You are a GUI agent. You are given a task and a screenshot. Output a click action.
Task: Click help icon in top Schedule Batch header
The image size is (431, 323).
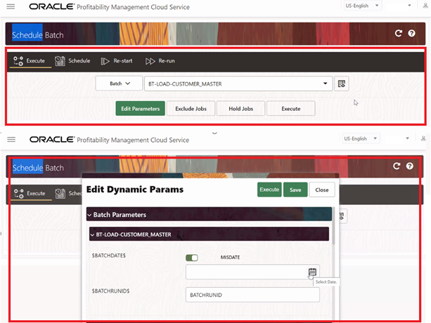tap(411, 33)
